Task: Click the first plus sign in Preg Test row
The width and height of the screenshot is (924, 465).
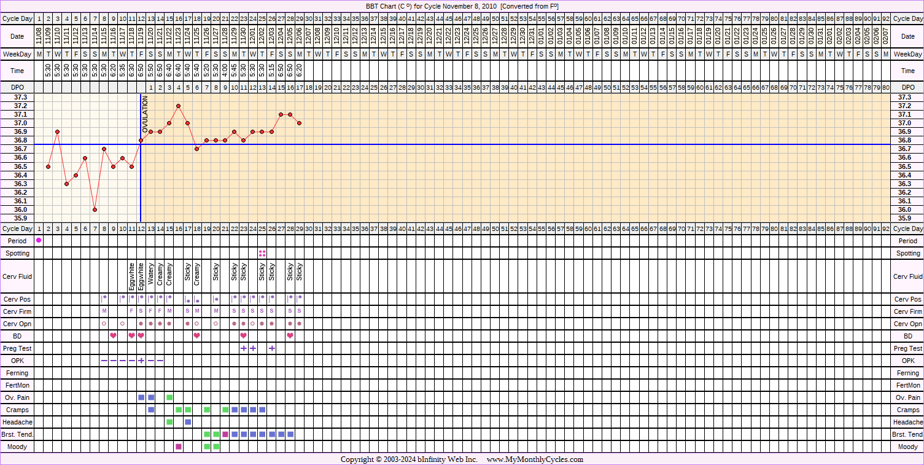Action: 244,348
